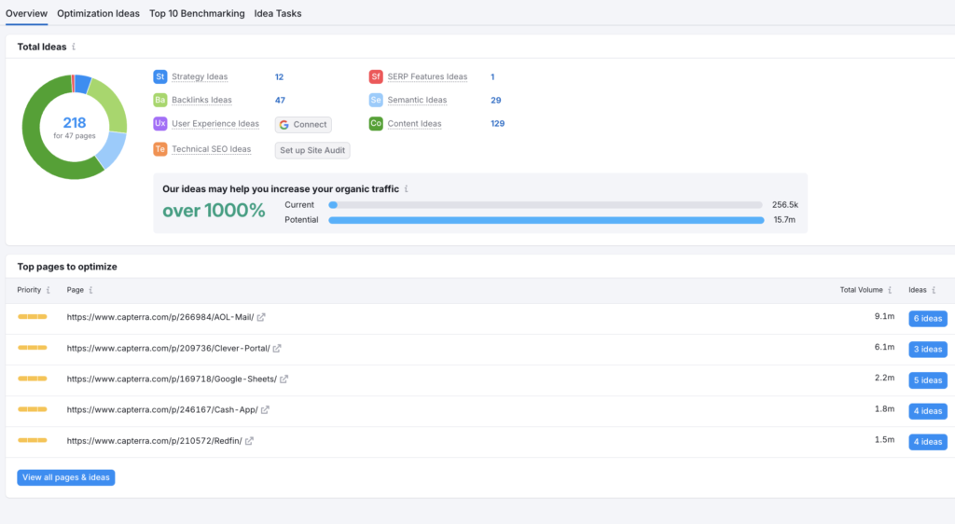Open Google-Sheets page via external link icon
Viewport: 955px width, 524px height.
point(284,379)
